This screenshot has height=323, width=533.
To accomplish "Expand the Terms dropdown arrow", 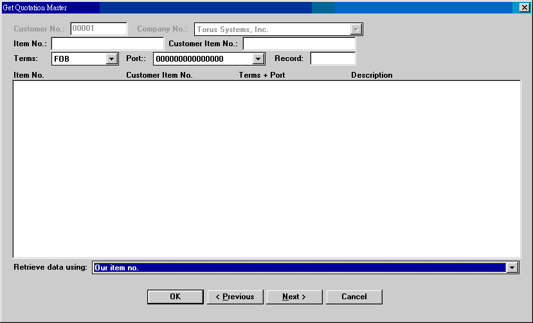I will click(112, 59).
